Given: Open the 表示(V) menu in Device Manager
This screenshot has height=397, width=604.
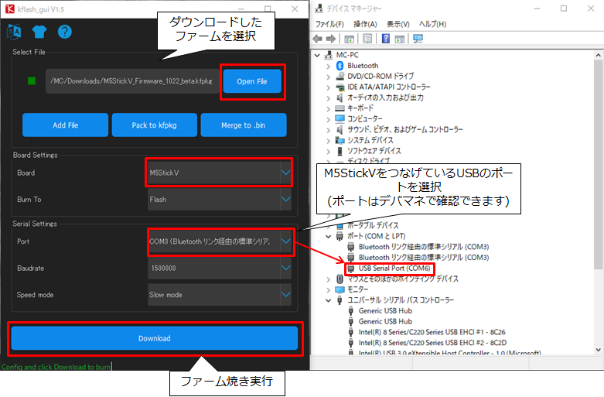Looking at the screenshot, I should pyautogui.click(x=398, y=24).
